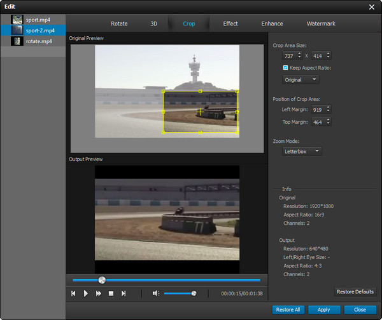
Task: Select the Crop tab
Action: click(189, 23)
